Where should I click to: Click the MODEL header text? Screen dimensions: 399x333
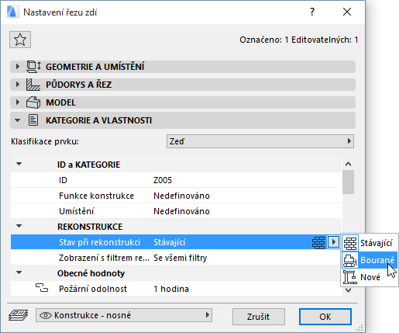click(x=60, y=102)
